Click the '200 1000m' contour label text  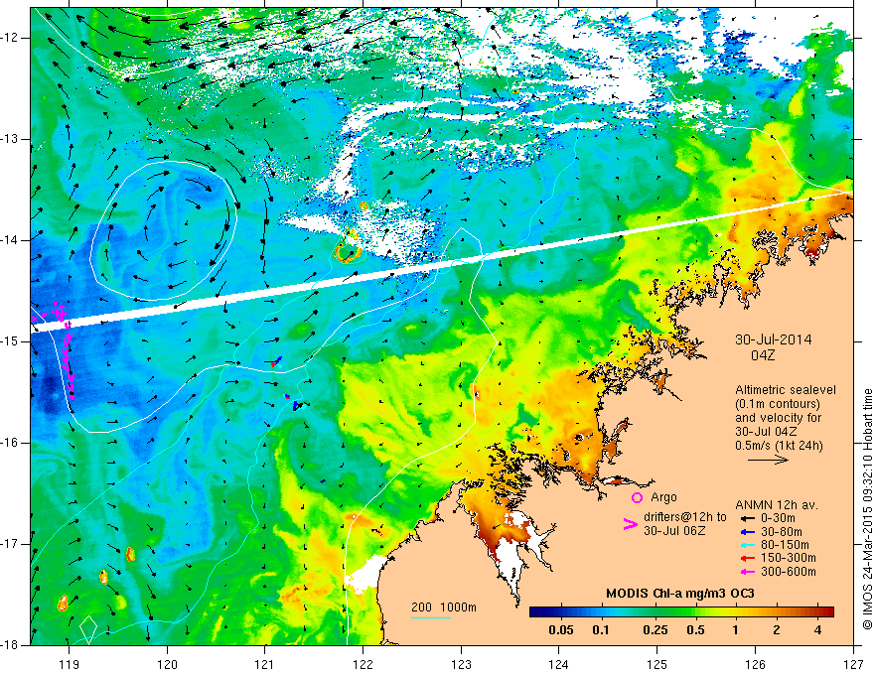click(x=444, y=607)
